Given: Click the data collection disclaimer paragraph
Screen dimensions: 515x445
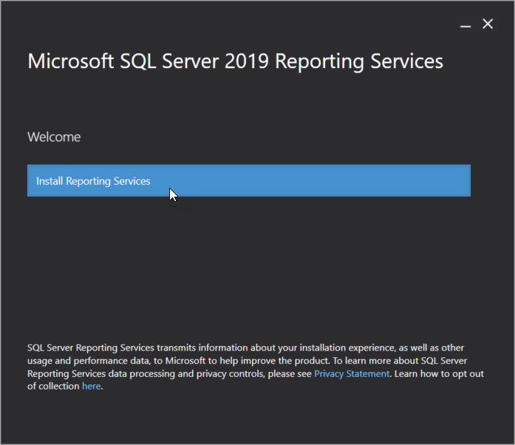Looking at the screenshot, I should point(256,367).
